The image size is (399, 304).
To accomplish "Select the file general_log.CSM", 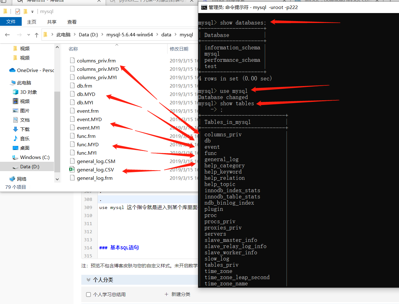I will (x=96, y=161).
